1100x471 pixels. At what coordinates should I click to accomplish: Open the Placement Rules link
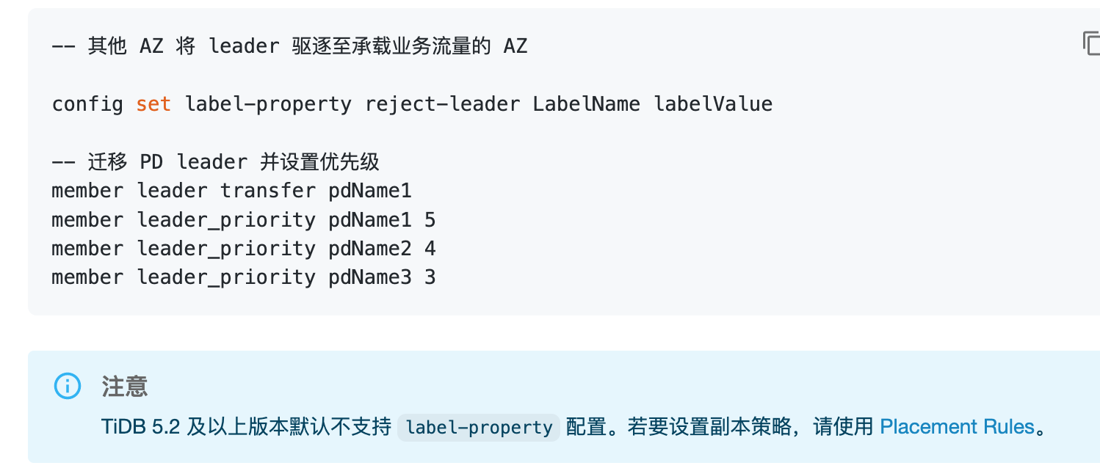click(957, 426)
